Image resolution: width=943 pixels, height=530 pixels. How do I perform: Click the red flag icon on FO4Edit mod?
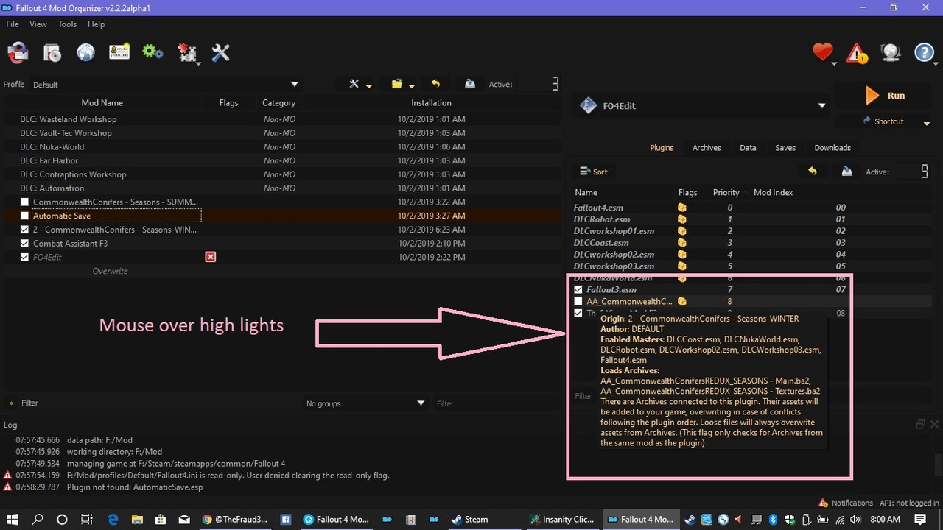click(x=211, y=257)
